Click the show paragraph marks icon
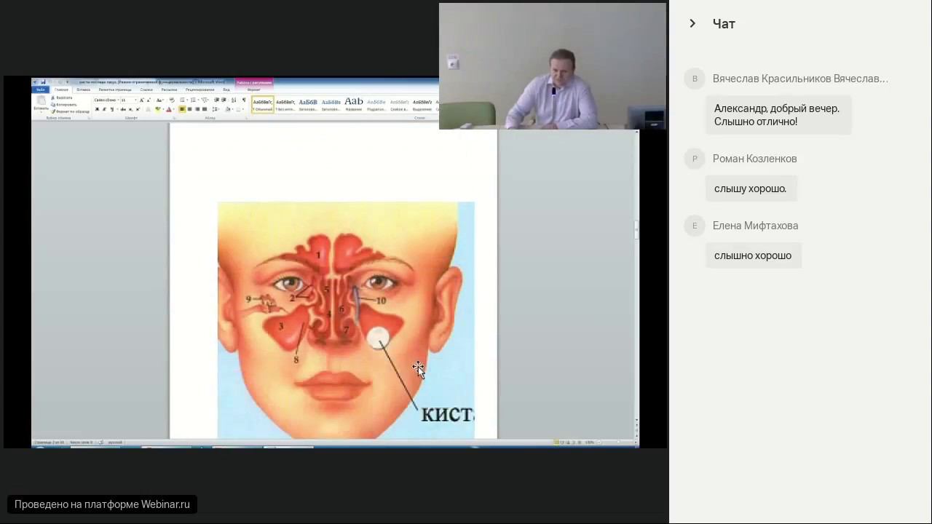Viewport: 932px width, 524px height. coord(243,100)
